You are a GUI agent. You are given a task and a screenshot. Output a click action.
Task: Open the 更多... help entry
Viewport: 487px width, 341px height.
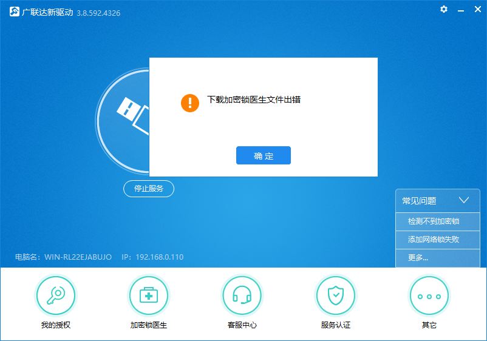(x=438, y=258)
